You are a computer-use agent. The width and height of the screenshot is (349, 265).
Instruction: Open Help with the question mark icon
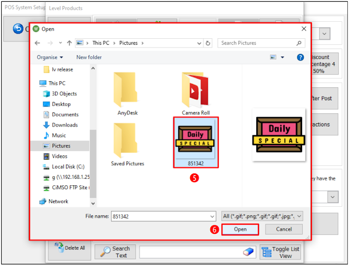point(300,57)
